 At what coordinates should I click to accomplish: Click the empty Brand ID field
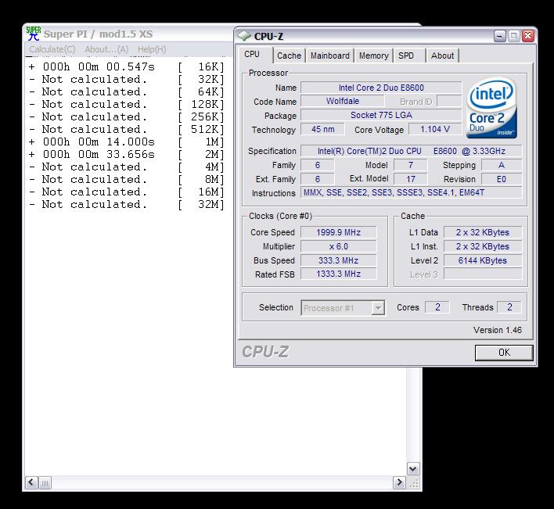click(449, 102)
